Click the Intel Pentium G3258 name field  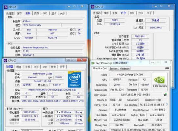click(x=43, y=74)
